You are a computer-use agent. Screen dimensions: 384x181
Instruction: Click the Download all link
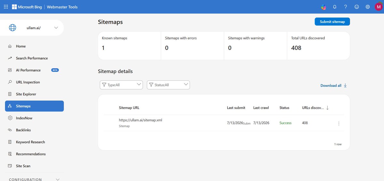pos(331,86)
